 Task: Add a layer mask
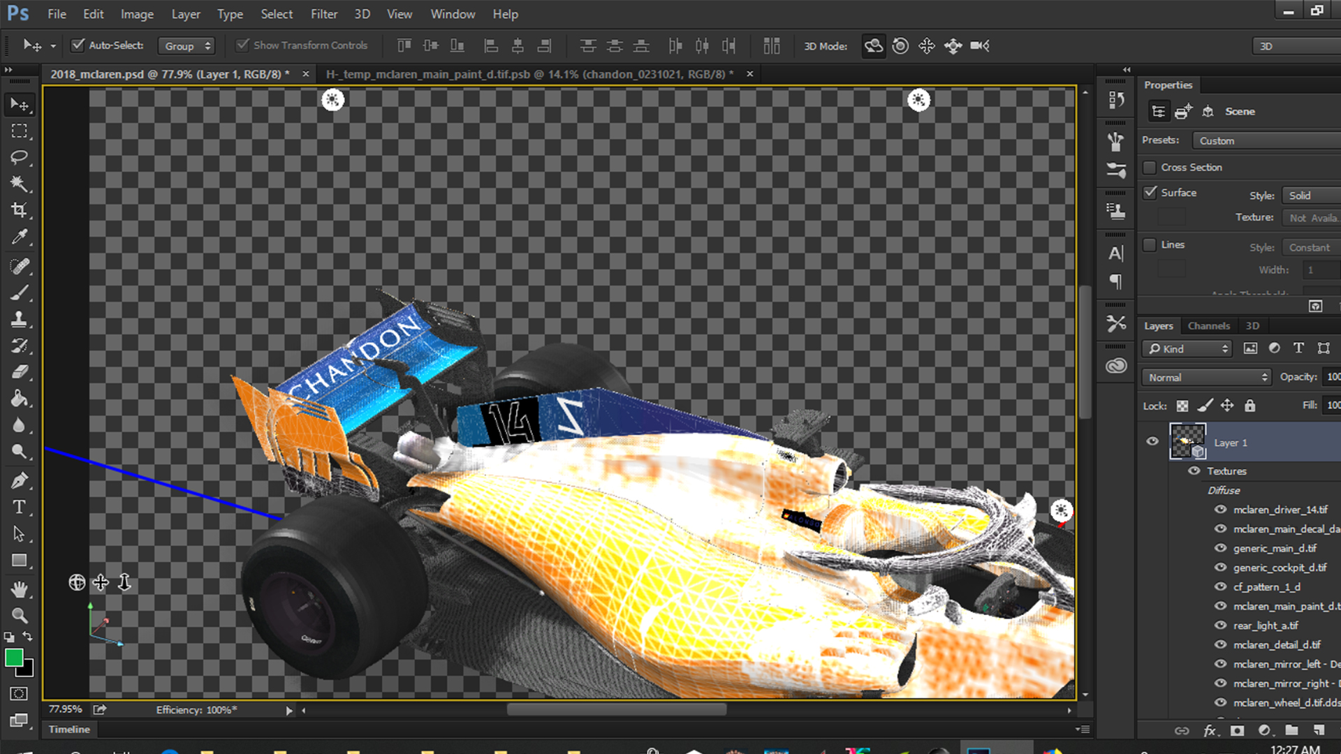pos(1237,730)
